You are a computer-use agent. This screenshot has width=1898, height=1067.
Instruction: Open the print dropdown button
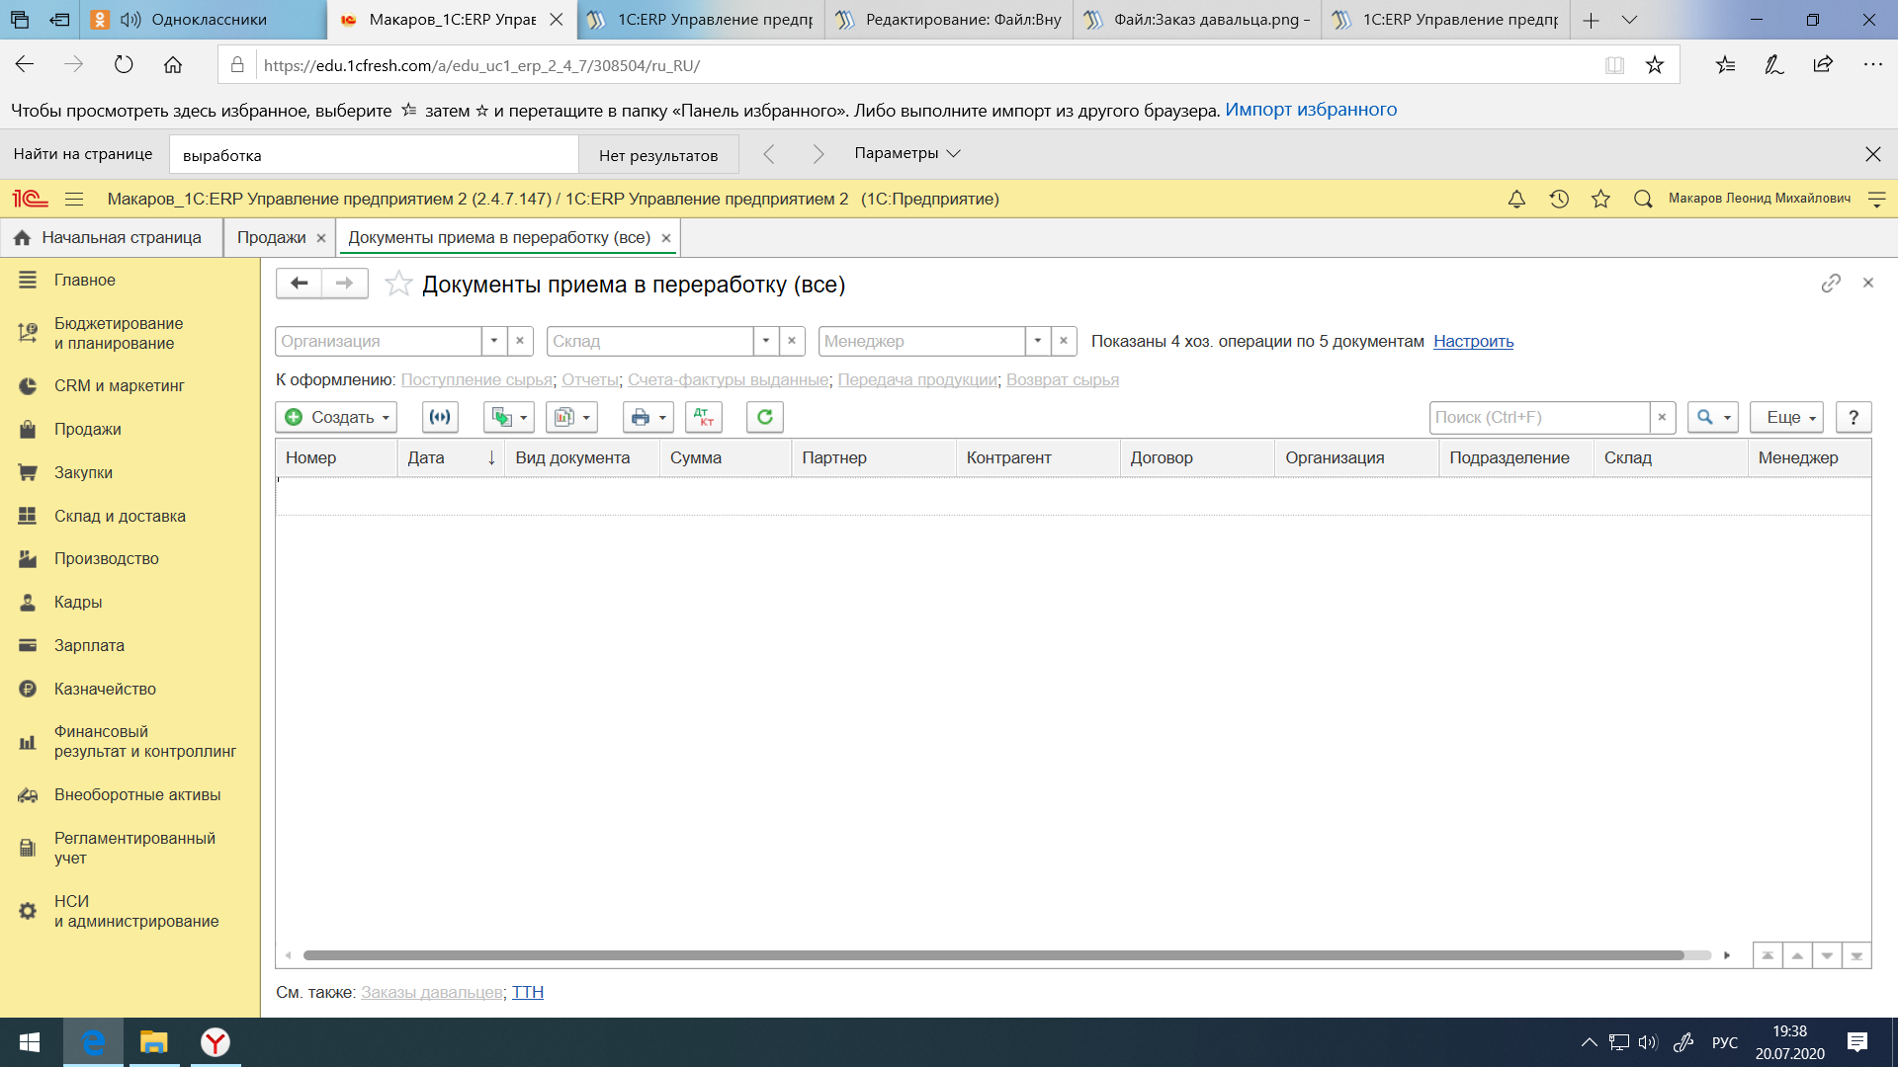click(647, 417)
